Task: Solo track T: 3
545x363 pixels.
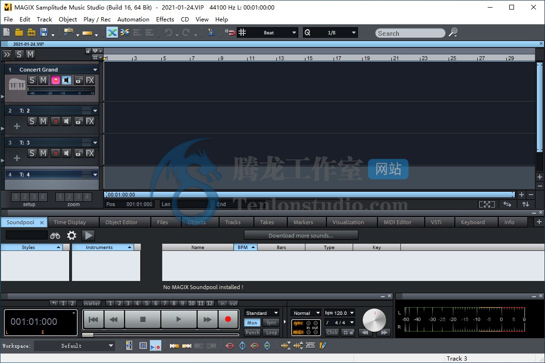Action: (32, 153)
